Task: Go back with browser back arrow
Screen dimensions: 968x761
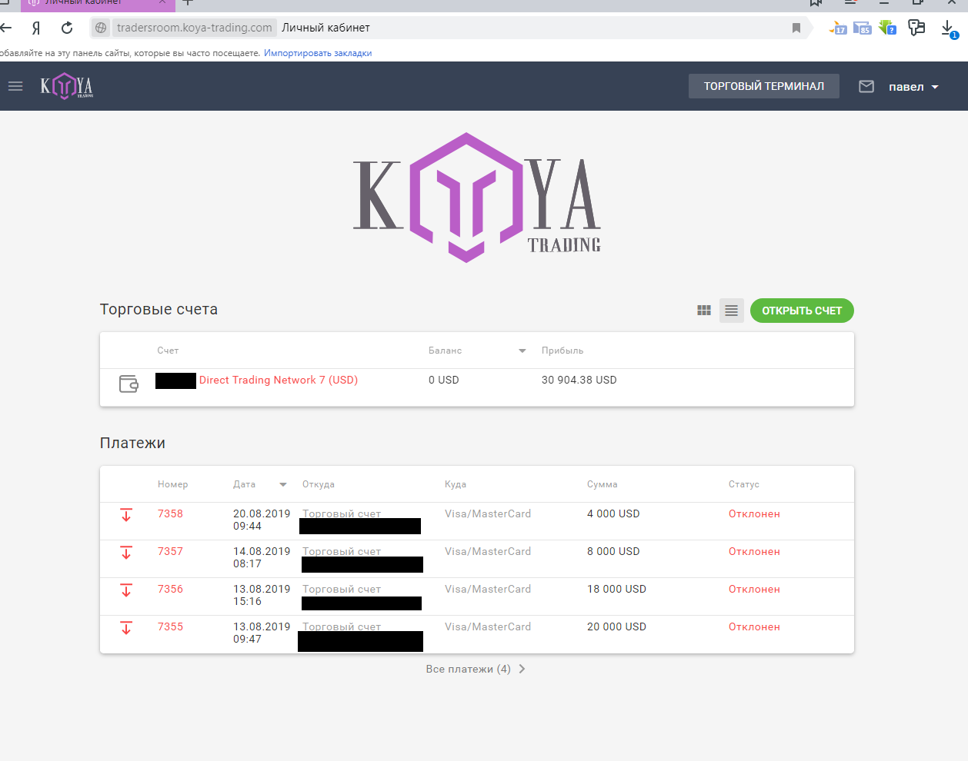Action: point(6,28)
